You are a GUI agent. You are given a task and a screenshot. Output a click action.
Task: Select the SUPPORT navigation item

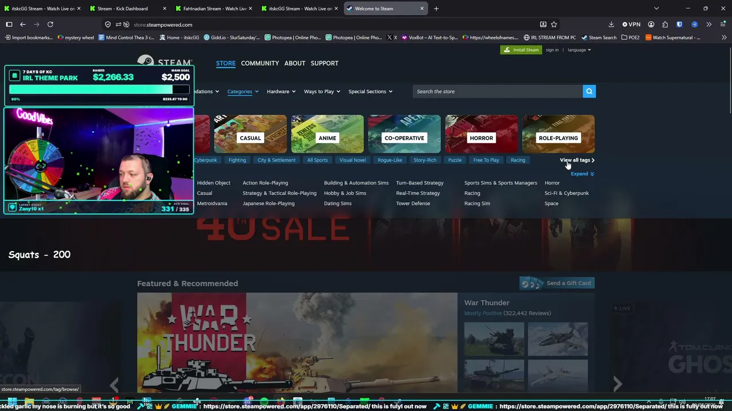pos(324,63)
